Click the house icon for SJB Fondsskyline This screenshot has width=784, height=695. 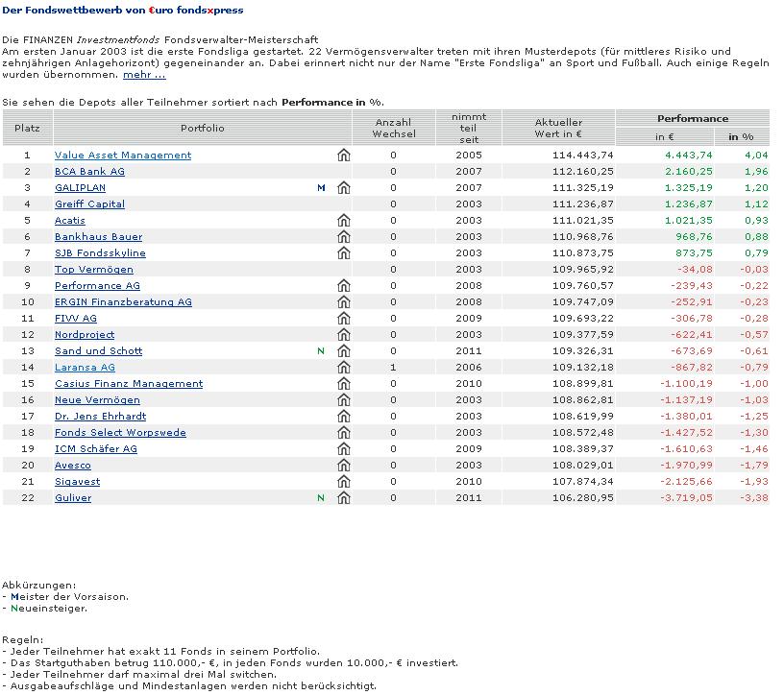point(344,252)
